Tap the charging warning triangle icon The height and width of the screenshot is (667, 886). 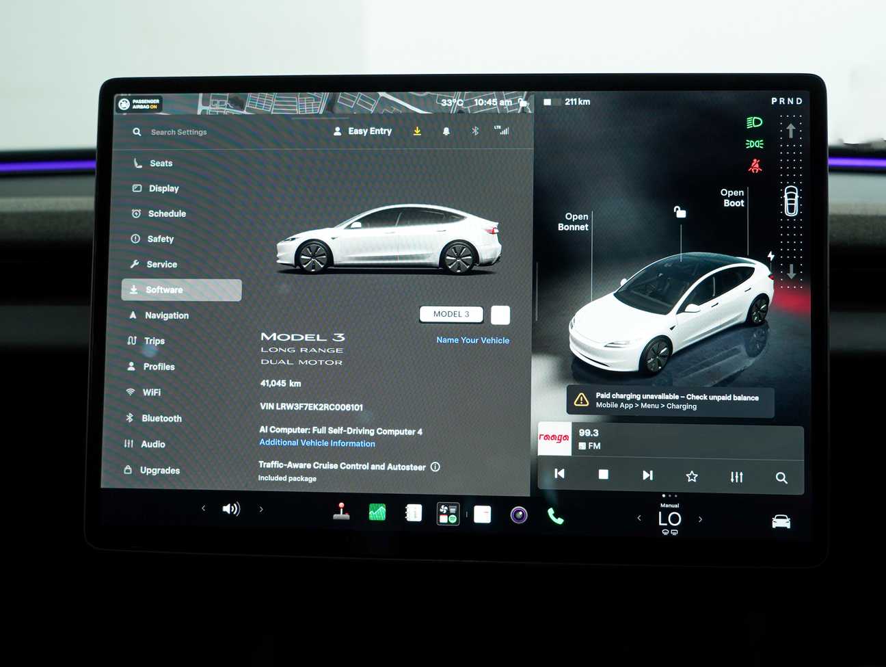point(581,400)
